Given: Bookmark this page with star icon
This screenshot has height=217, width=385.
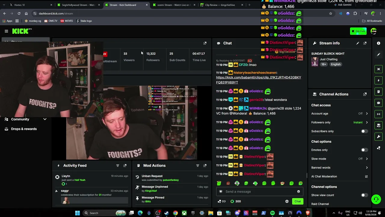Looking at the screenshot, I should 331,13.
